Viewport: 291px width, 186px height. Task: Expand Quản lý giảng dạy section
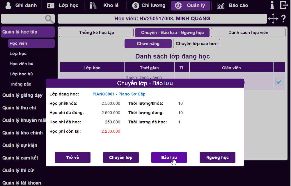tap(22, 95)
